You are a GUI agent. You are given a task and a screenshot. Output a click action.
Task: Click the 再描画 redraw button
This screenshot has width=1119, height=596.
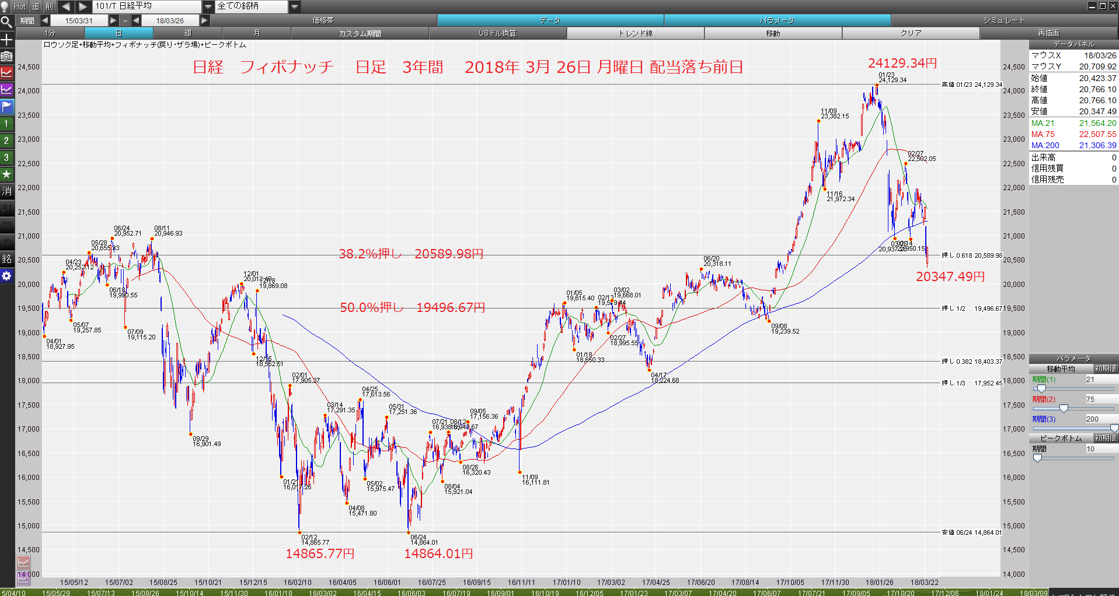tap(1049, 33)
